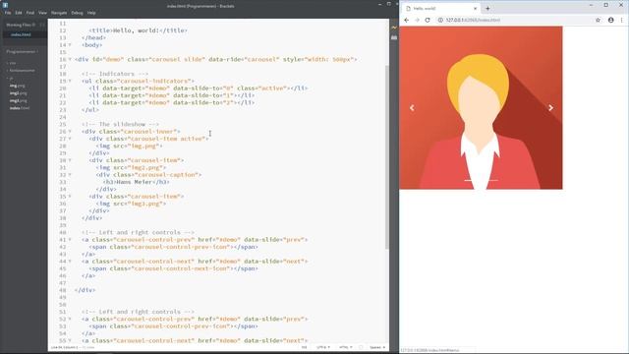Open the Navigate menu in Brackets

(x=59, y=13)
